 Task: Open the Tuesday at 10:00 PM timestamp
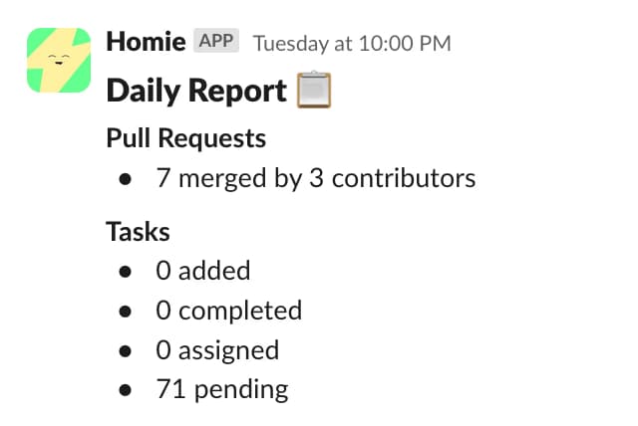tap(352, 43)
